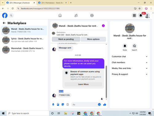The image size is (154, 116).
Task: Click the browser back arrow
Action: tap(3, 8)
